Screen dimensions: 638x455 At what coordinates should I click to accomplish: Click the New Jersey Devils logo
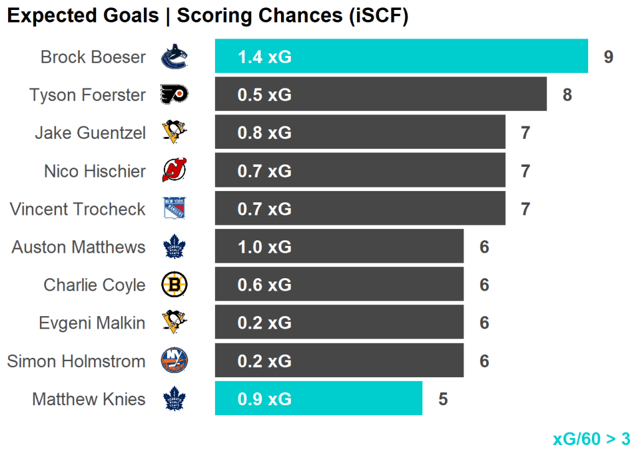tap(174, 171)
